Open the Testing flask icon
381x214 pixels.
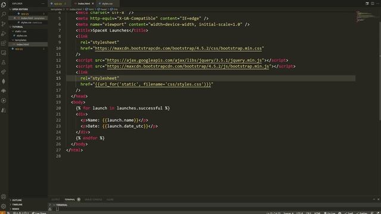(x=4, y=62)
